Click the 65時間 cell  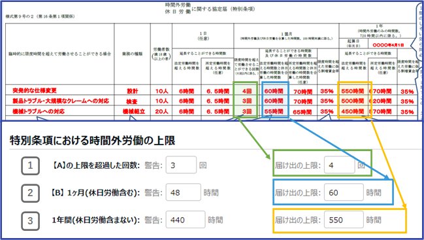(x=302, y=112)
